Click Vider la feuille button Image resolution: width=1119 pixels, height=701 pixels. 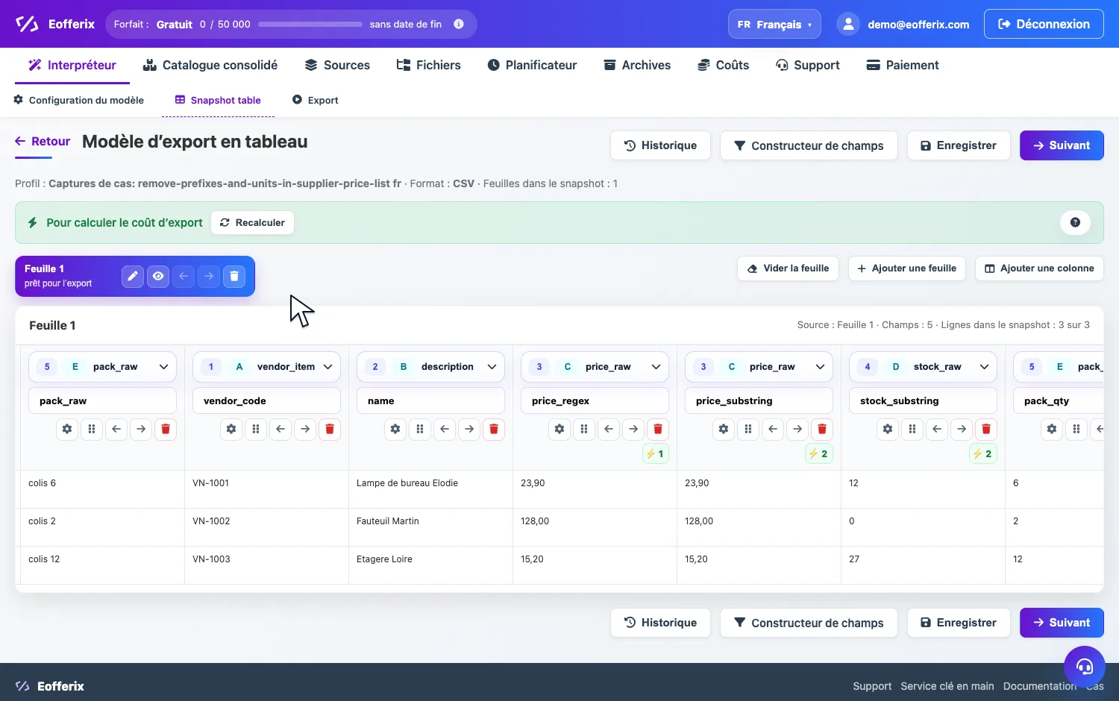(789, 268)
